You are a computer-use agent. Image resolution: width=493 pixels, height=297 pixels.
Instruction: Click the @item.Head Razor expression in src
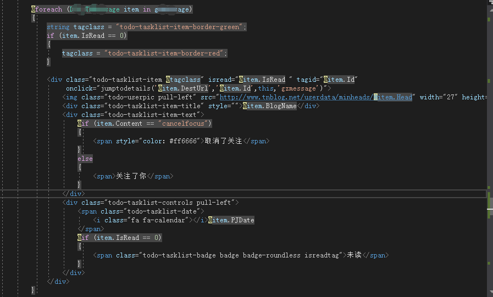coord(393,97)
